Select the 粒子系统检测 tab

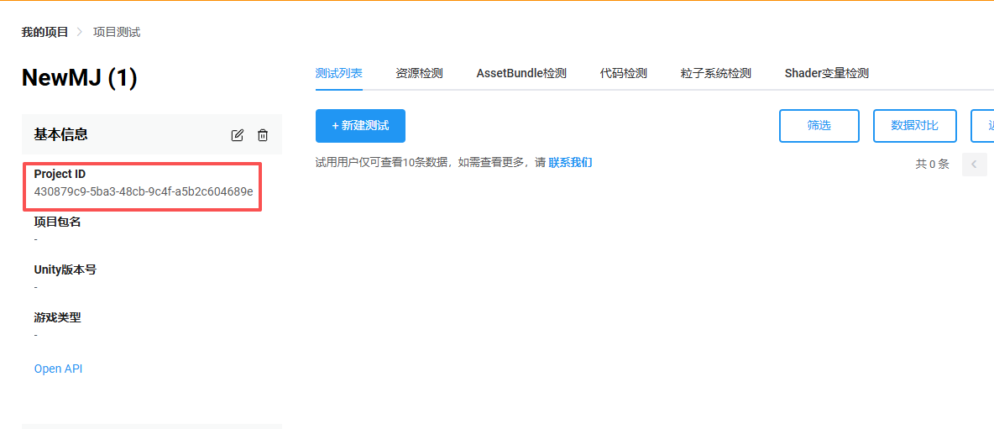(x=716, y=74)
